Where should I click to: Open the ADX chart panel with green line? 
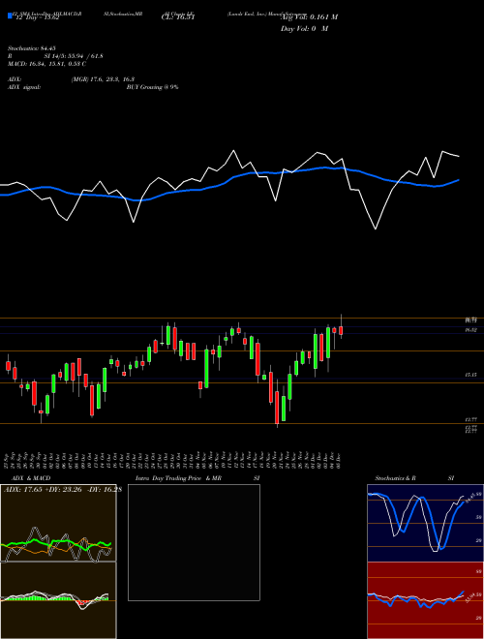point(58,523)
